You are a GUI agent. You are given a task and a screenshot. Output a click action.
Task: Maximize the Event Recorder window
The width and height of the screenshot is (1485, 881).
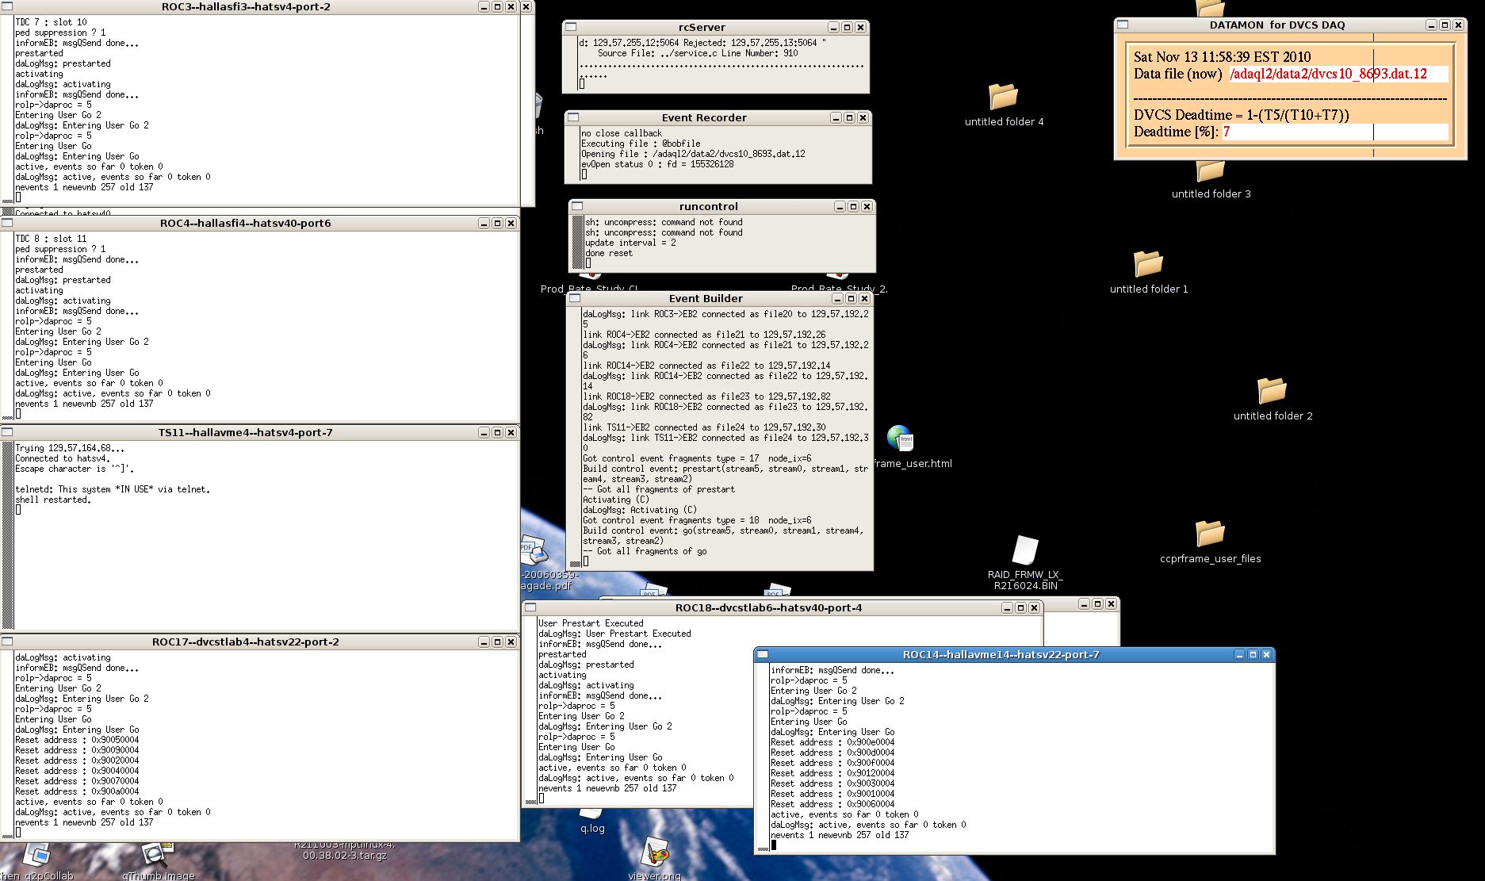pyautogui.click(x=849, y=117)
